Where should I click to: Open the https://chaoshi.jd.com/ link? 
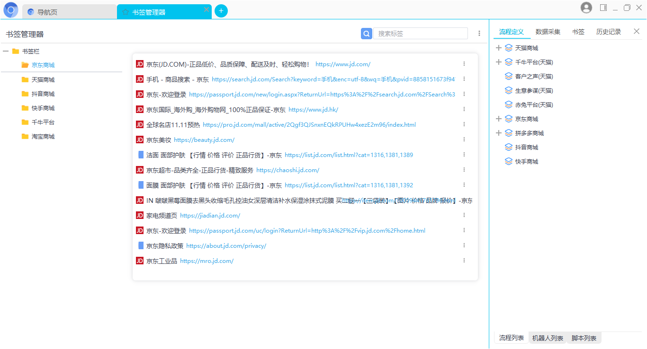[x=288, y=170]
